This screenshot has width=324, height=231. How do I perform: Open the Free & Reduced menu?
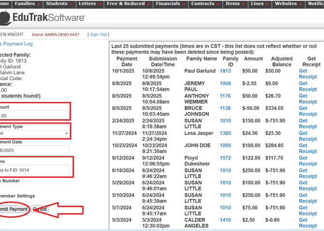pos(128,4)
